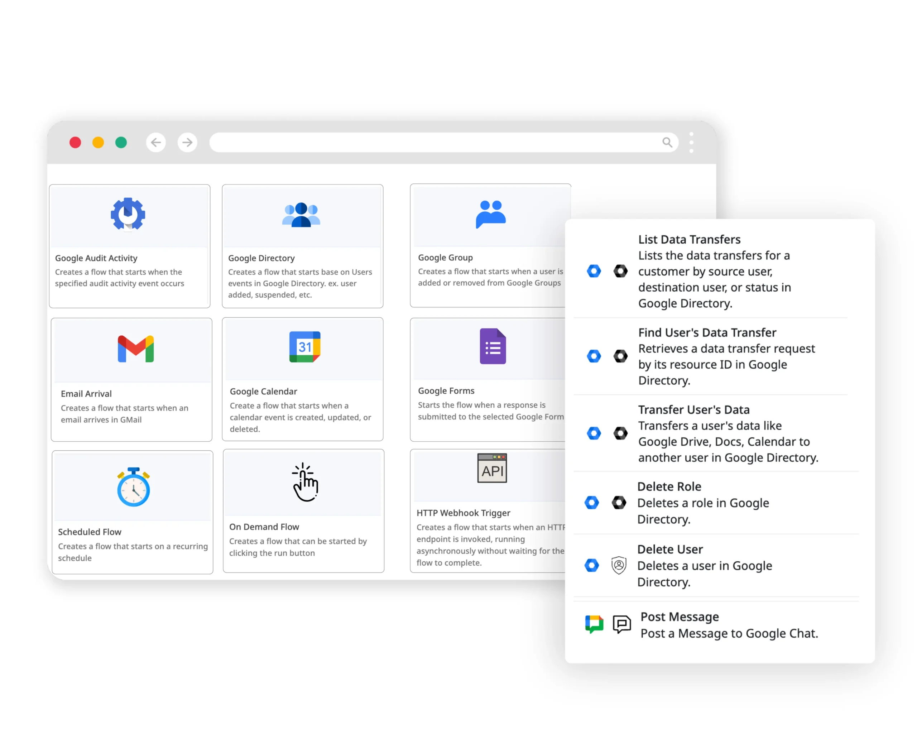
Task: Open the Find User's Data Transfer action
Action: [707, 332]
